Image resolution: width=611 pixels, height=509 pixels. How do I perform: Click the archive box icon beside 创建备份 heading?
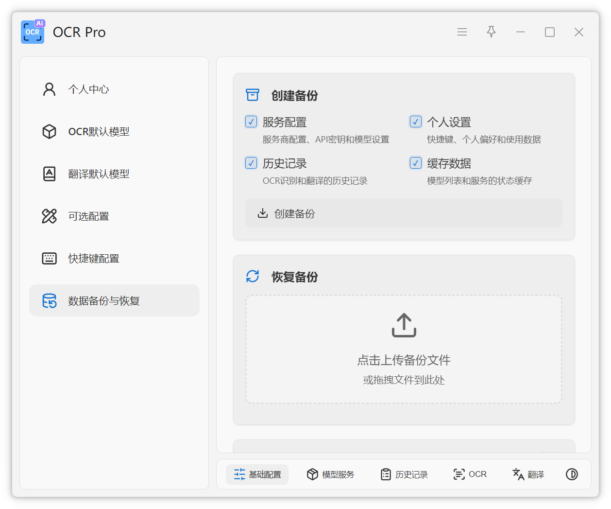pyautogui.click(x=253, y=95)
